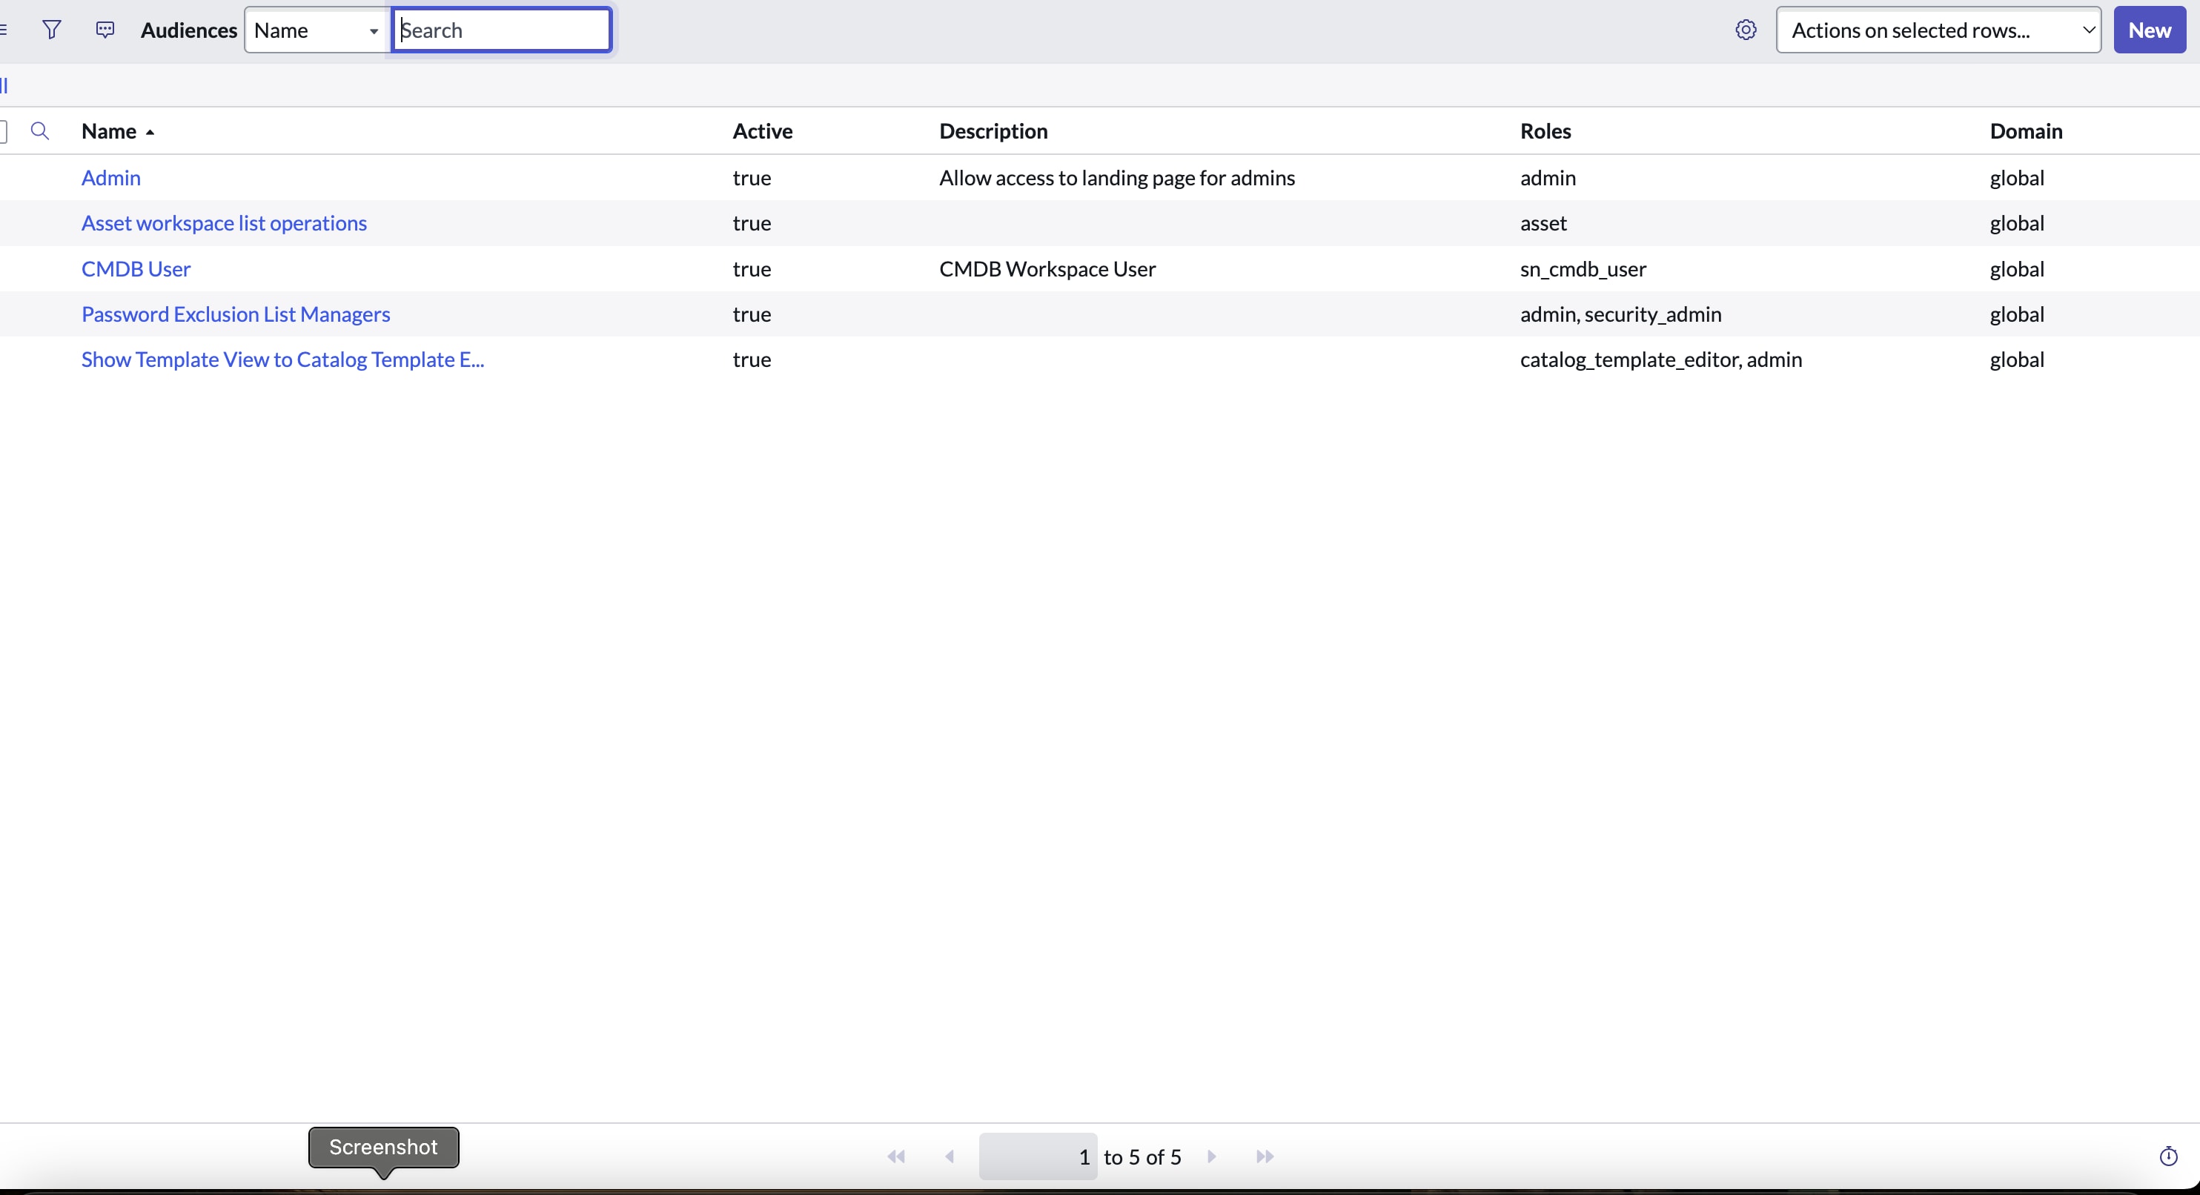Open Asset workspace list operations record
This screenshot has width=2200, height=1195.
(x=224, y=223)
